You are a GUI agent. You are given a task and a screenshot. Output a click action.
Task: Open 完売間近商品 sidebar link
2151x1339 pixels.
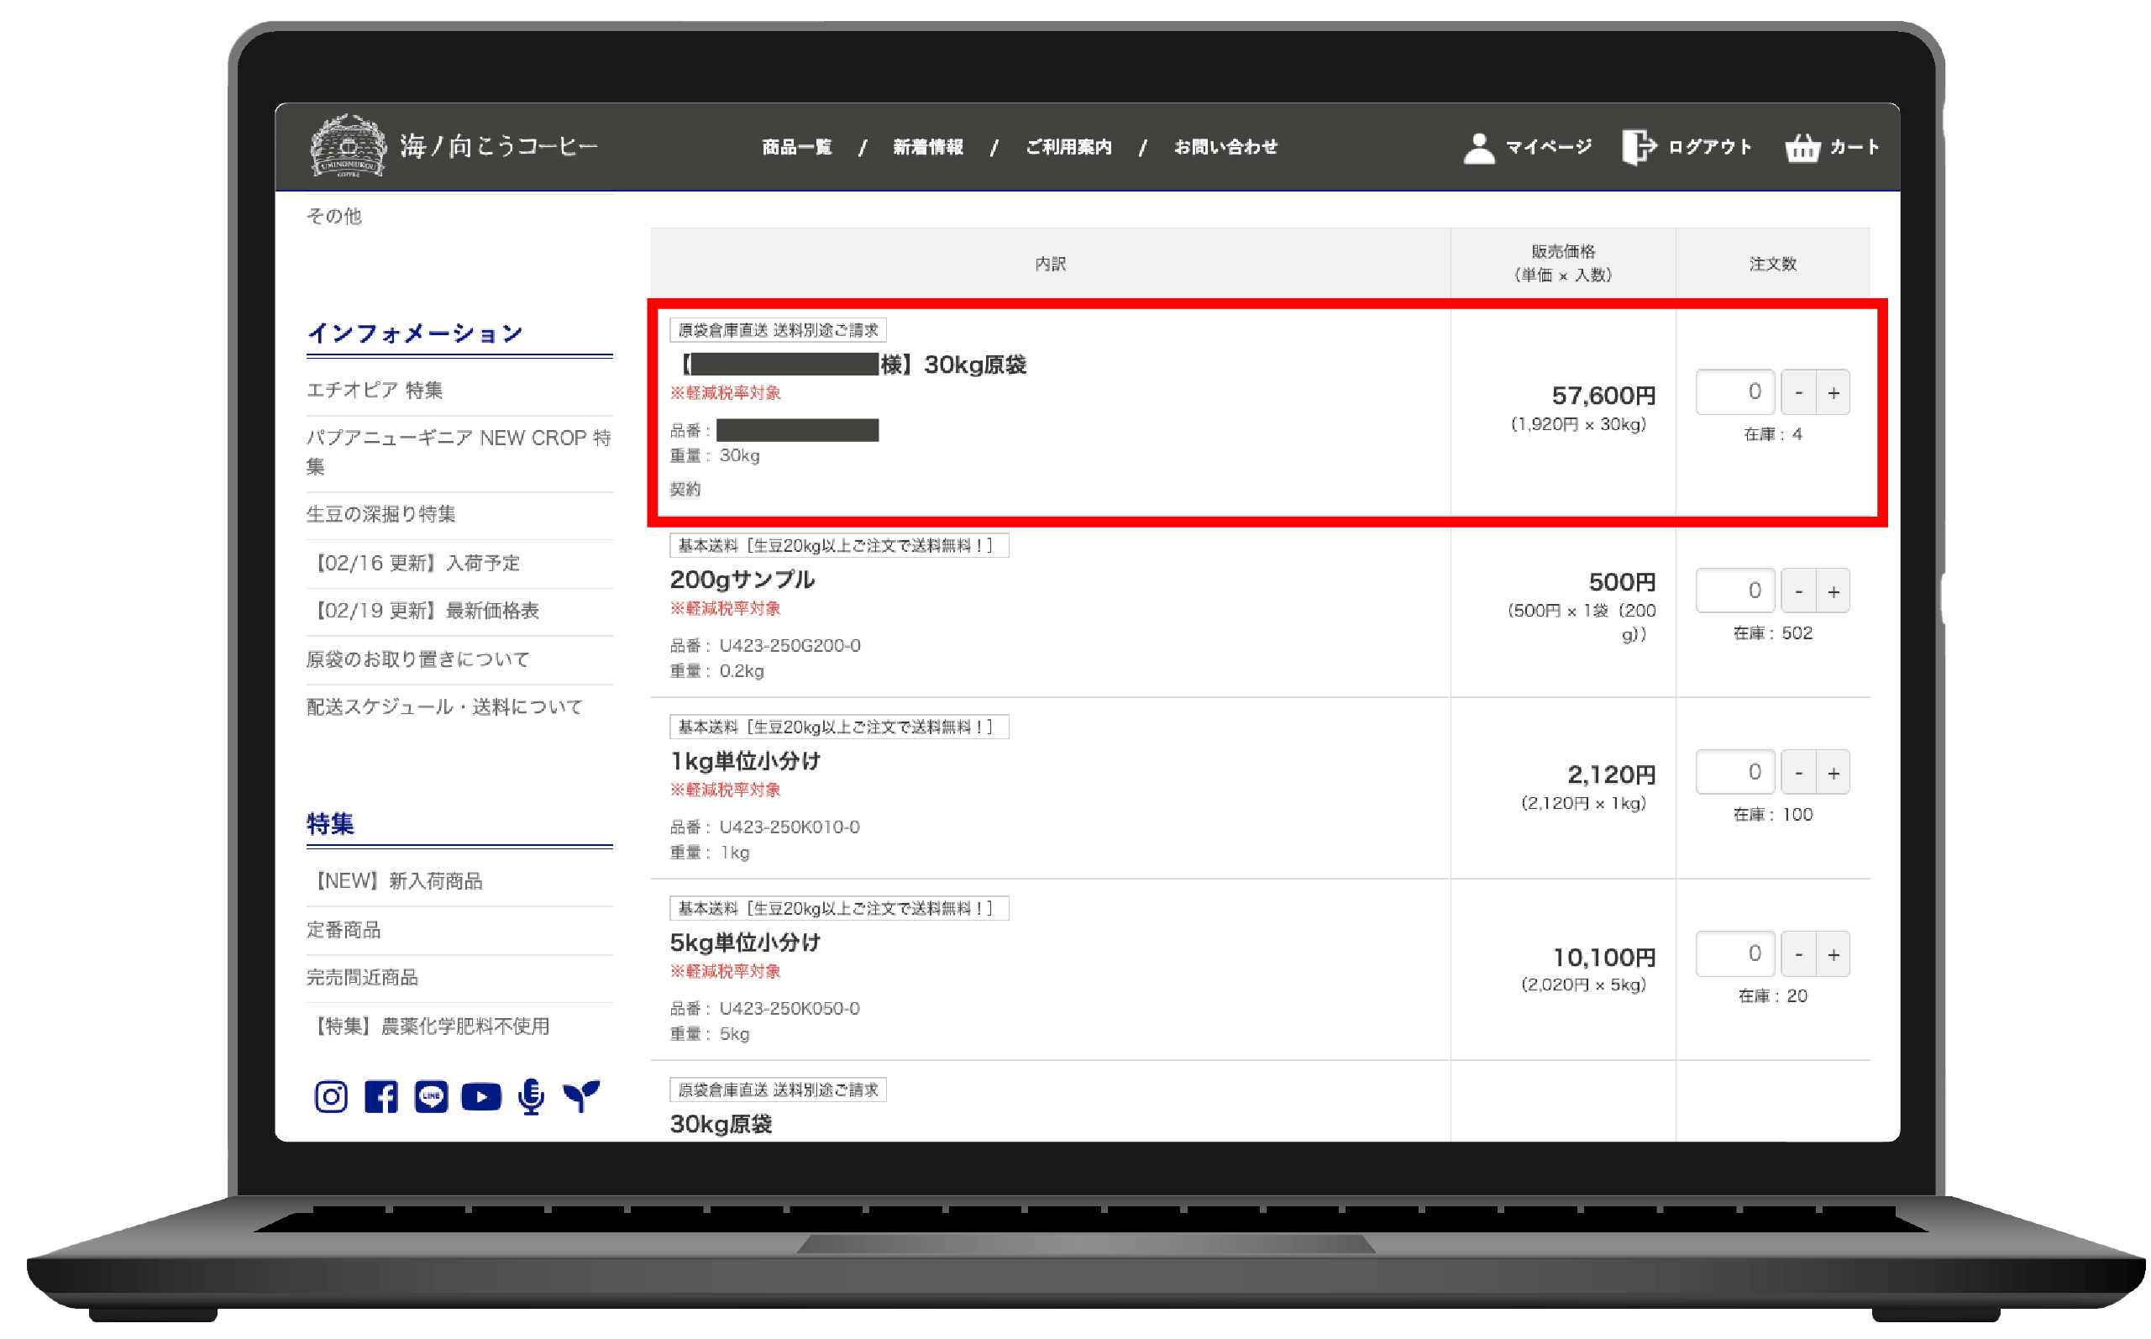click(x=362, y=977)
